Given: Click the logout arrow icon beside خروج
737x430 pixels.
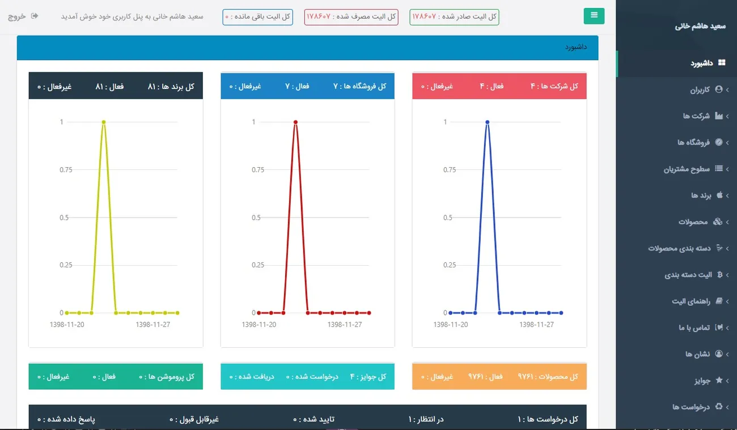Looking at the screenshot, I should [x=35, y=16].
